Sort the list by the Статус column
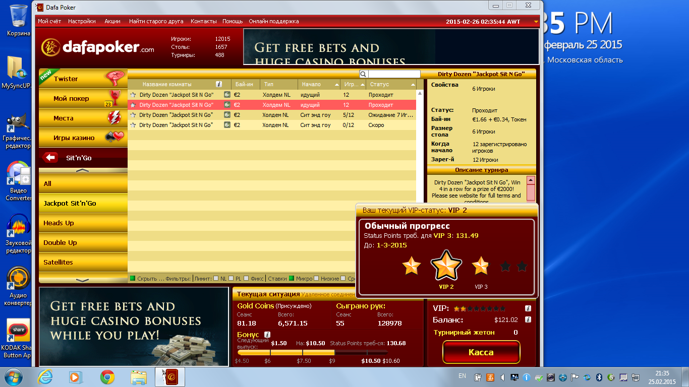The width and height of the screenshot is (689, 387). [392, 84]
